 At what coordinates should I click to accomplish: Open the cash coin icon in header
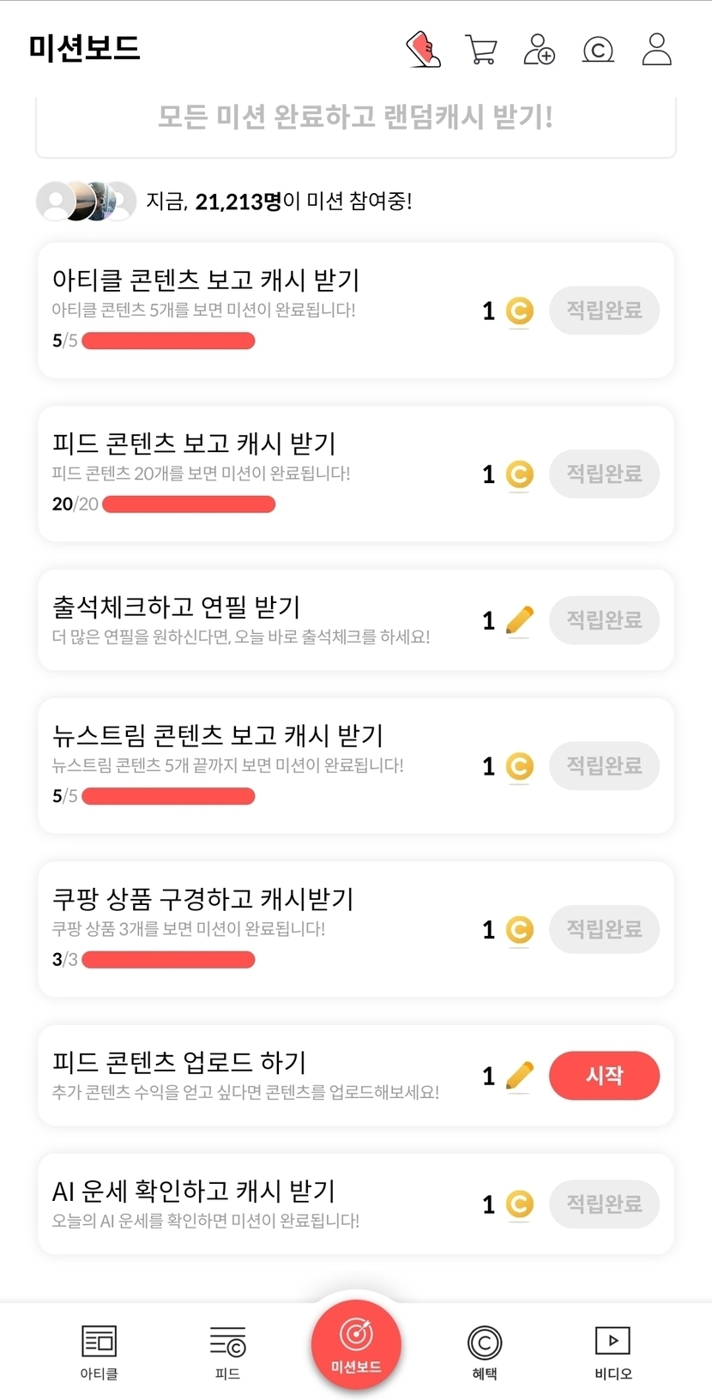[x=598, y=50]
